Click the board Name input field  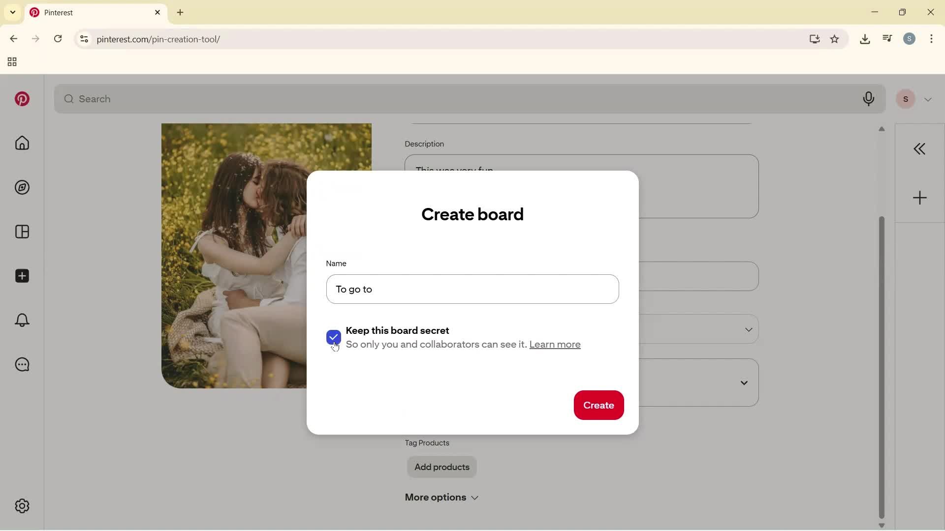point(472,289)
